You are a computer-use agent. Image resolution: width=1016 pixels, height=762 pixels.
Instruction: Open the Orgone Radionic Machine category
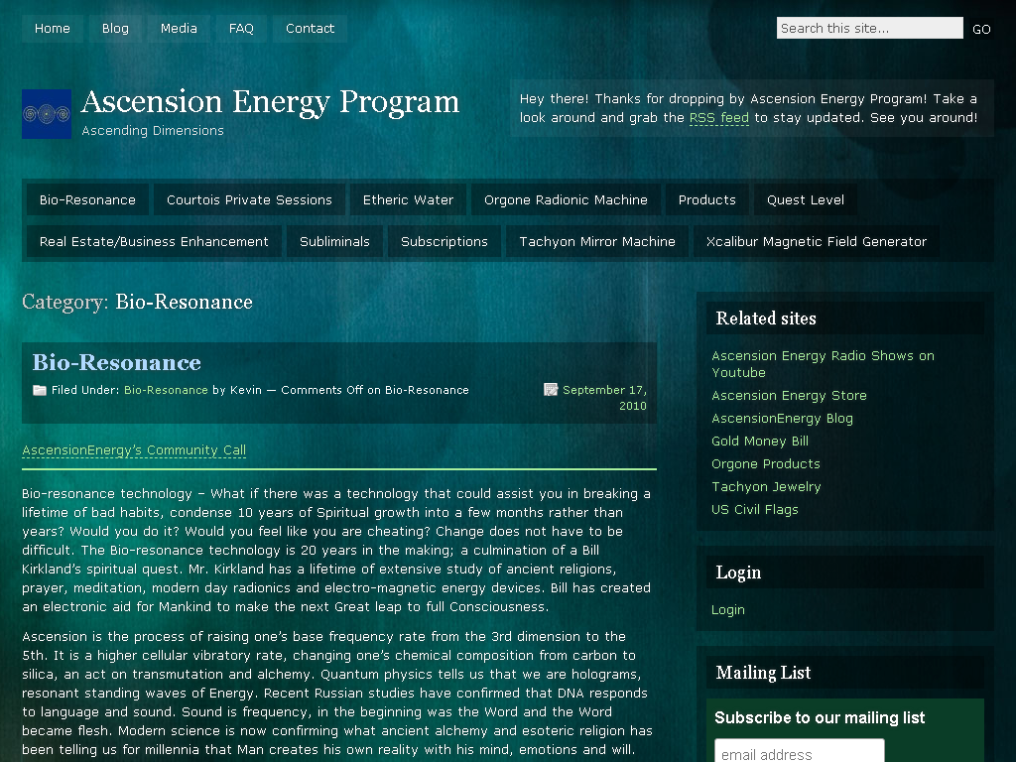(566, 199)
